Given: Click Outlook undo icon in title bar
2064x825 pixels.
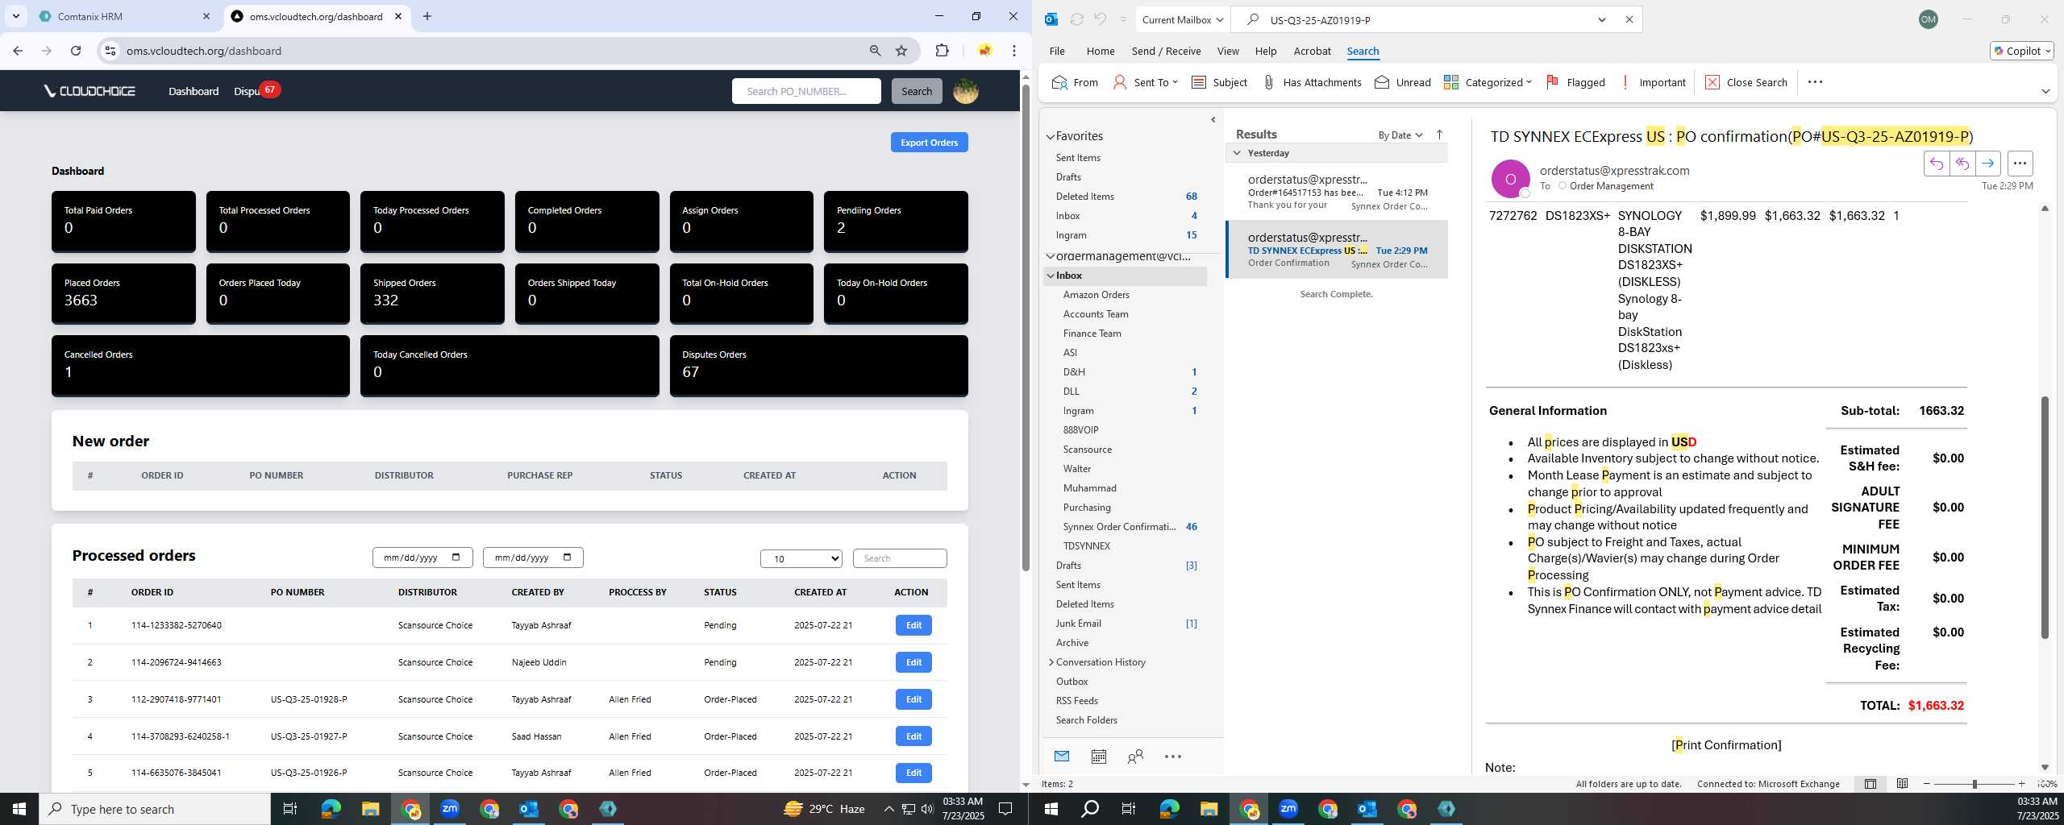Looking at the screenshot, I should (x=1100, y=19).
